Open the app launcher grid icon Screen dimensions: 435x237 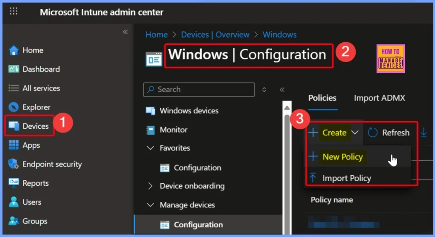tap(13, 11)
